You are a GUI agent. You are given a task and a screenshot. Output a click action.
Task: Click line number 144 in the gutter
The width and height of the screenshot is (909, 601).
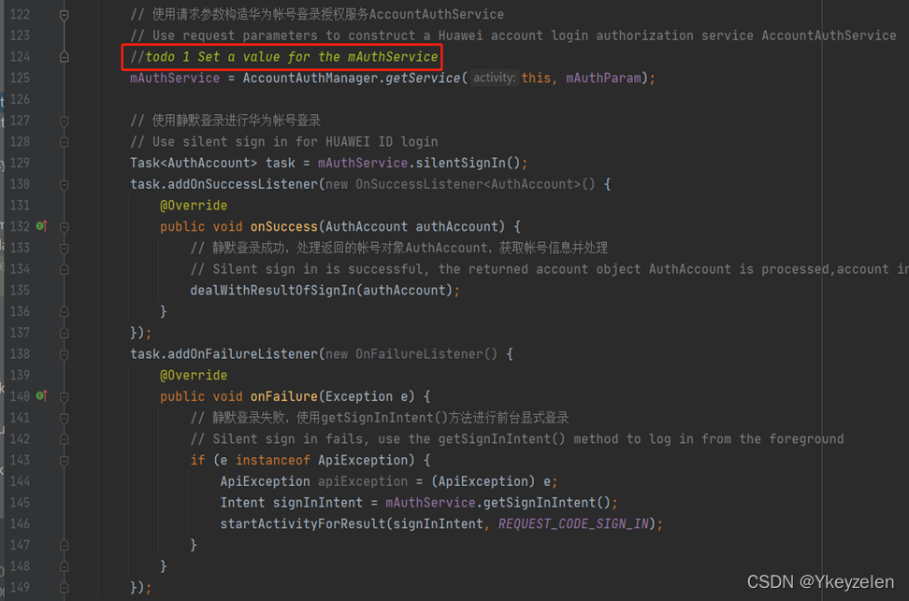pyautogui.click(x=20, y=481)
